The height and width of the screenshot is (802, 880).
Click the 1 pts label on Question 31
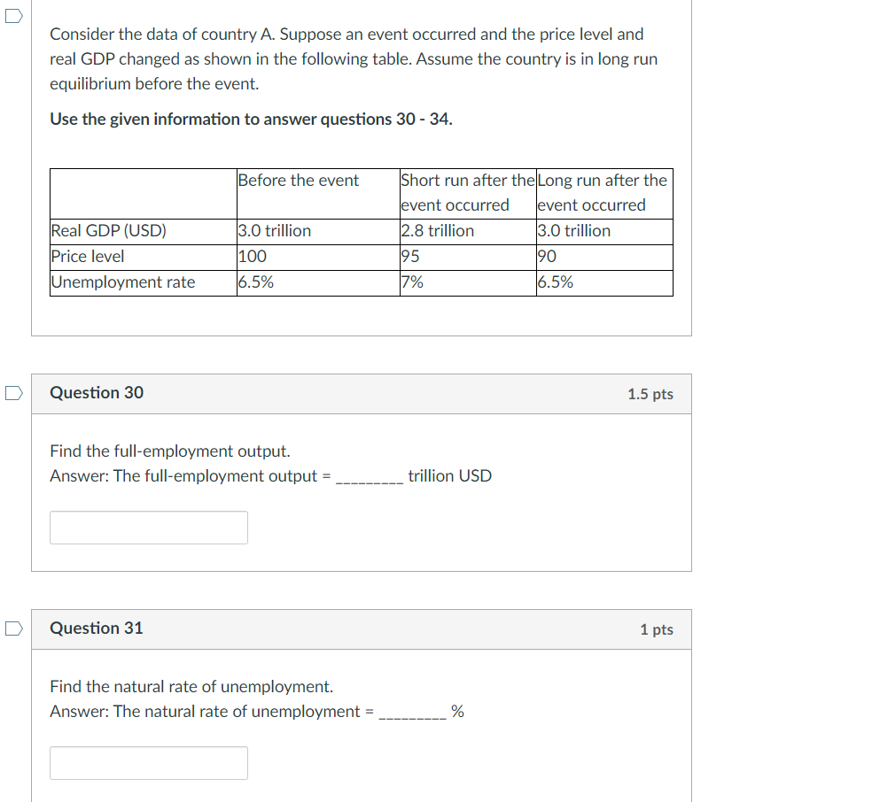click(x=657, y=629)
